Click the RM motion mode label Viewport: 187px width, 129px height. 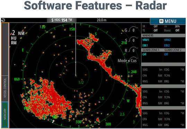[14, 43]
